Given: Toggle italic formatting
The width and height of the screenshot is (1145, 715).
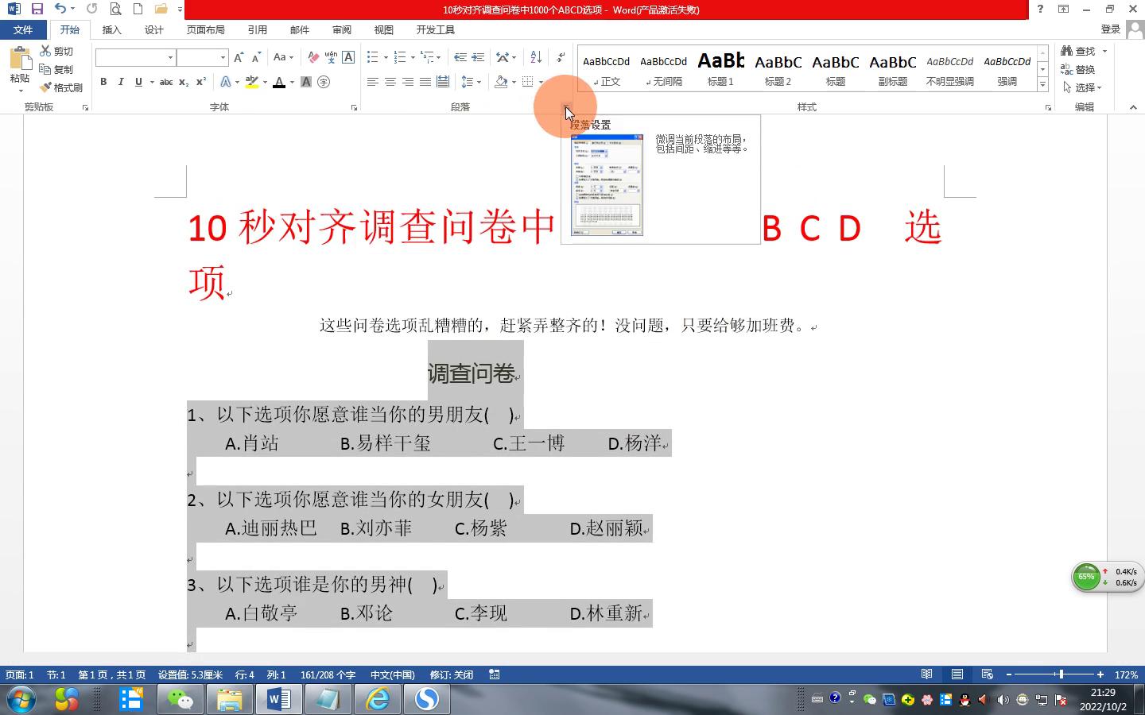Looking at the screenshot, I should [x=121, y=82].
